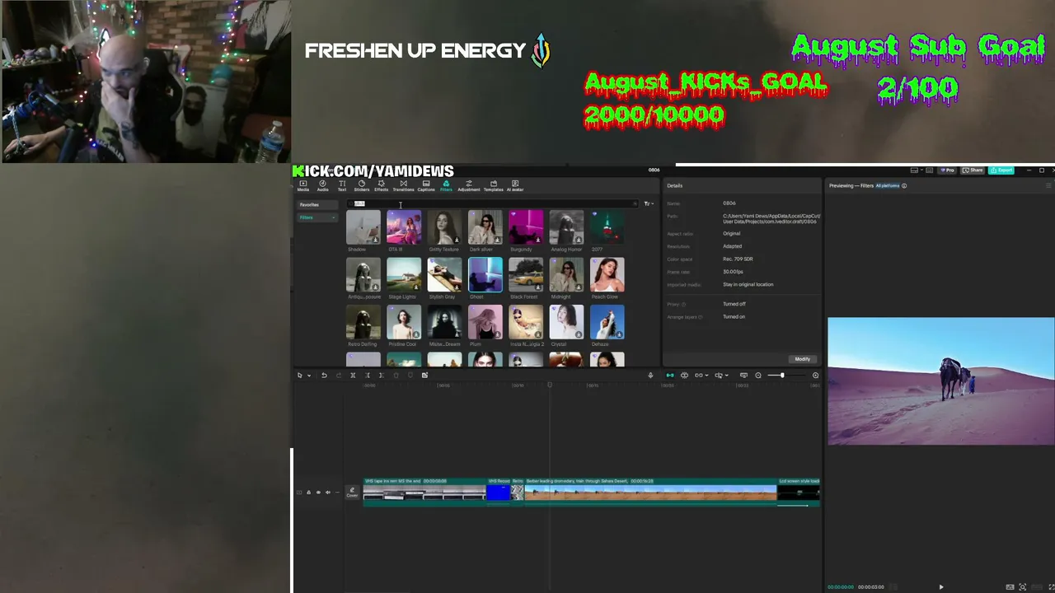Download the Midnight filter

579,287
